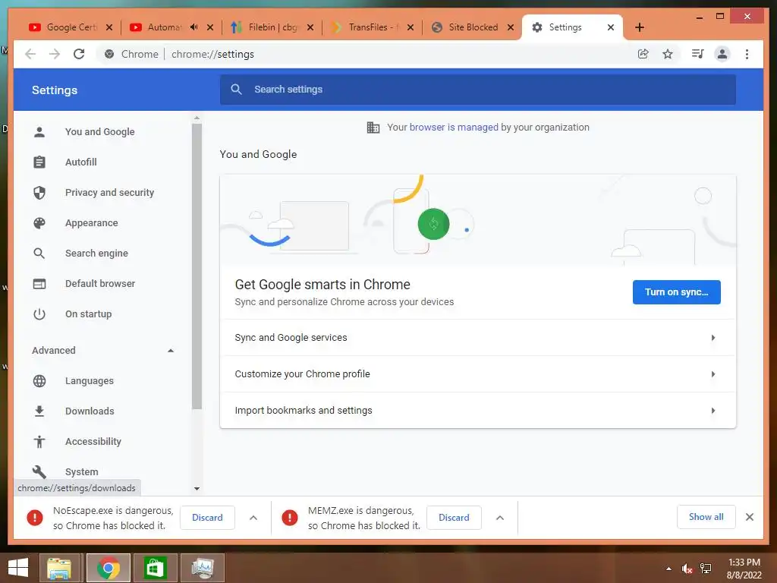Open Windows Store from taskbar
This screenshot has width=777, height=583.
pyautogui.click(x=155, y=568)
